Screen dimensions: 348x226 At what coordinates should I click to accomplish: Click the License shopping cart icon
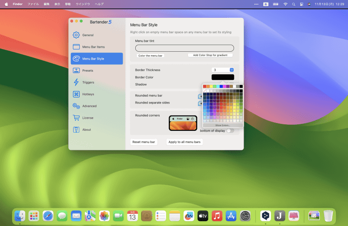click(76, 118)
